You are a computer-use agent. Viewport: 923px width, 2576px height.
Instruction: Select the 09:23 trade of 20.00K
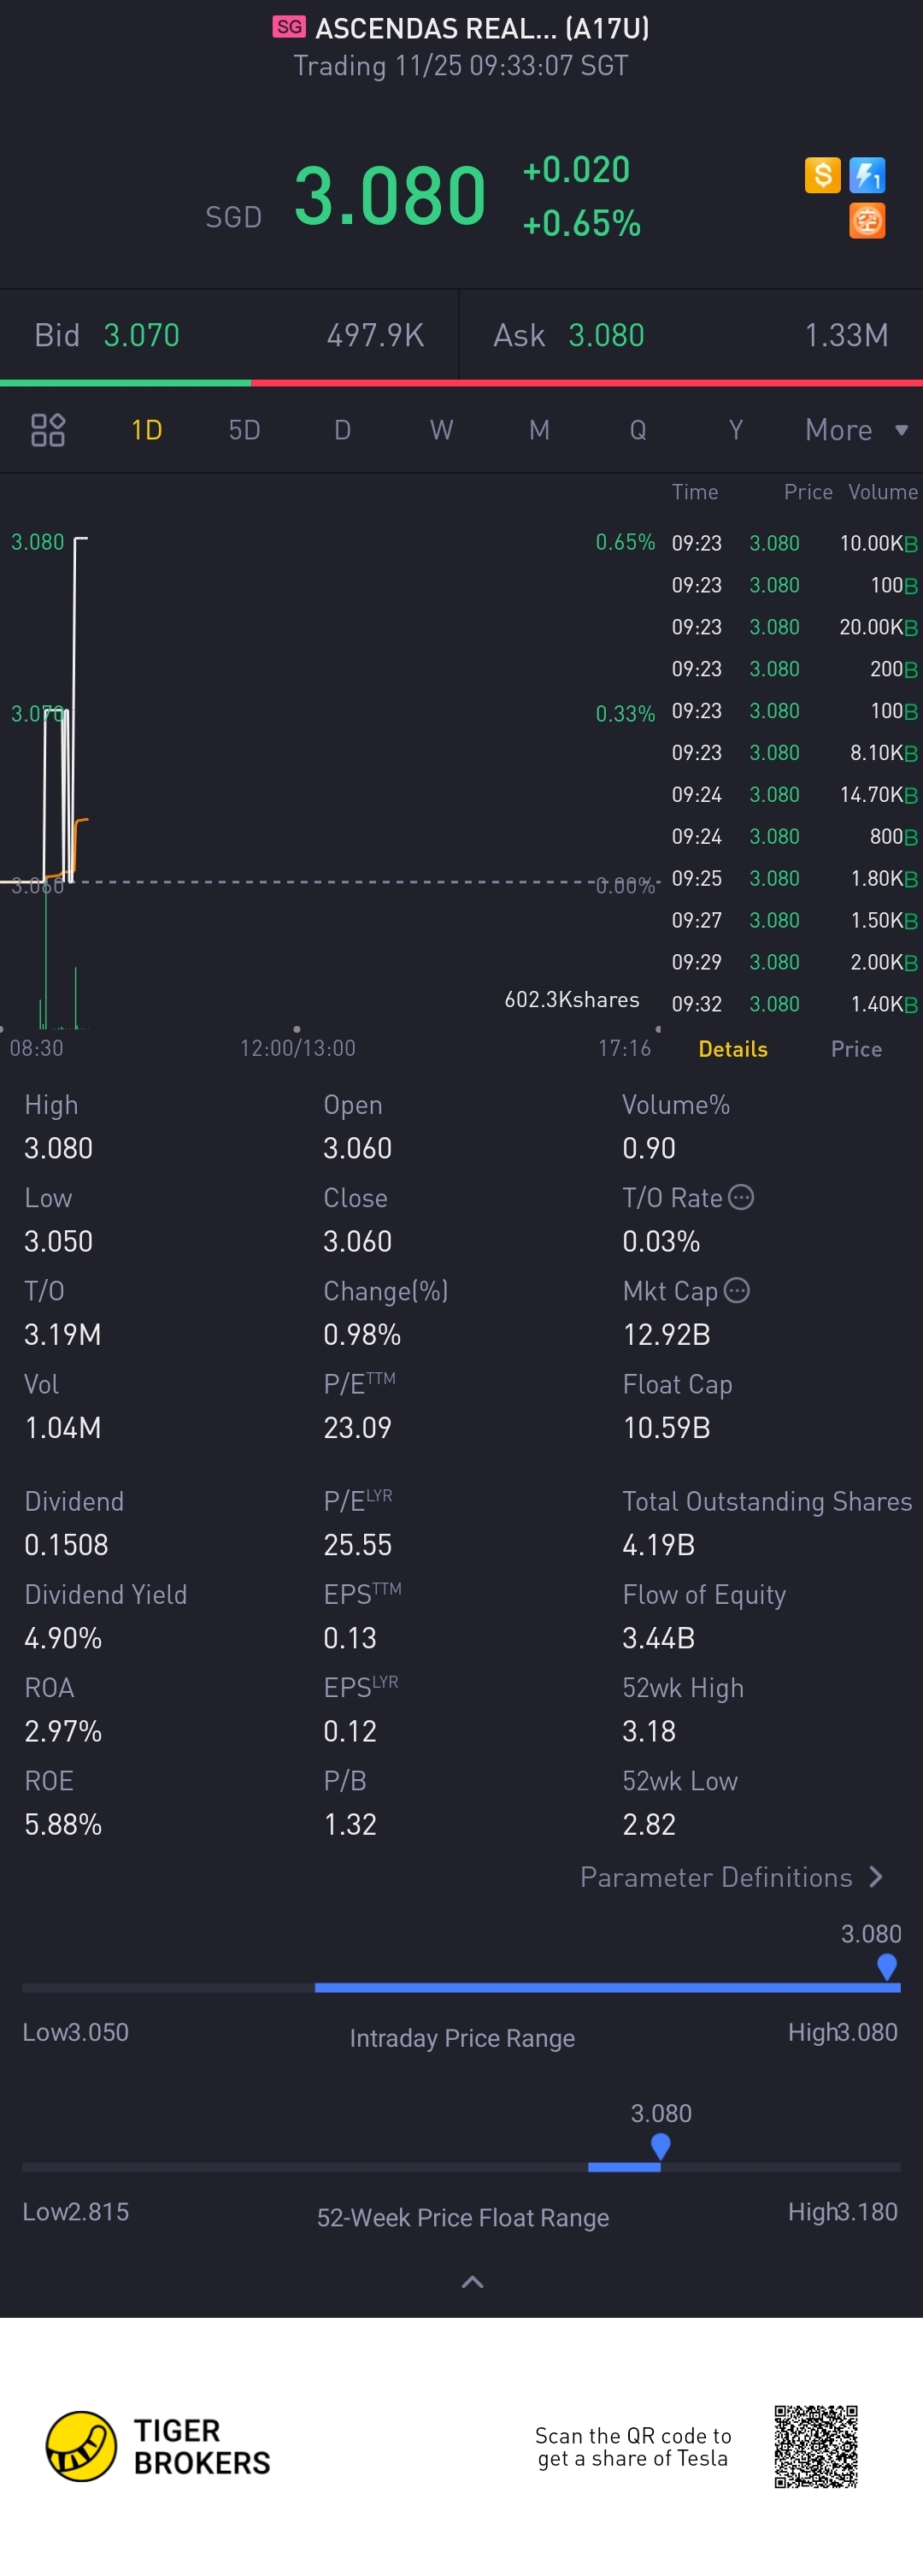(794, 627)
